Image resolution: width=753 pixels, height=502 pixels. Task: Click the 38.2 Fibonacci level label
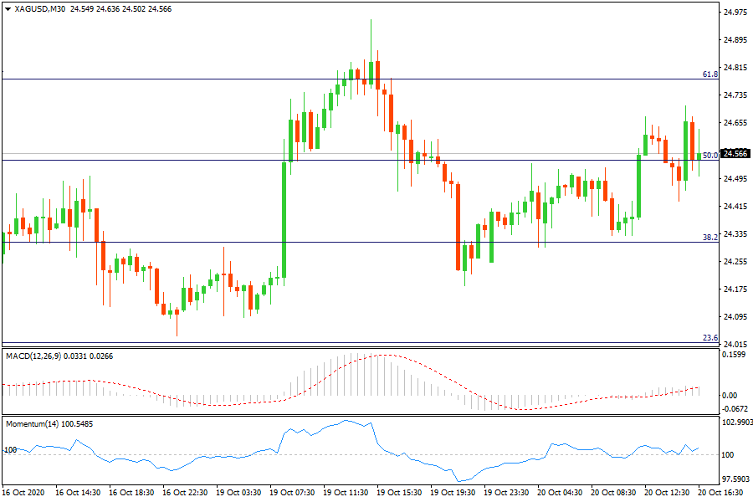[x=709, y=238]
